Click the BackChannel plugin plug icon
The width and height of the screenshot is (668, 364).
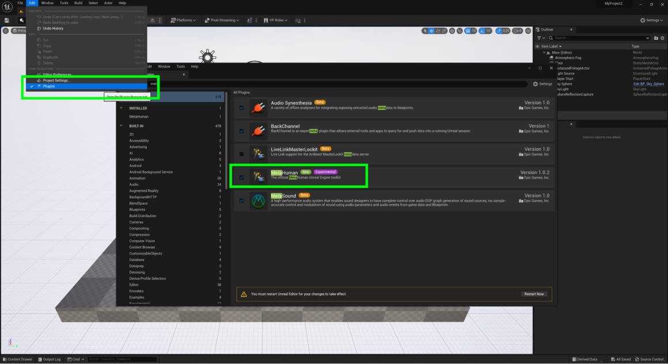[258, 131]
